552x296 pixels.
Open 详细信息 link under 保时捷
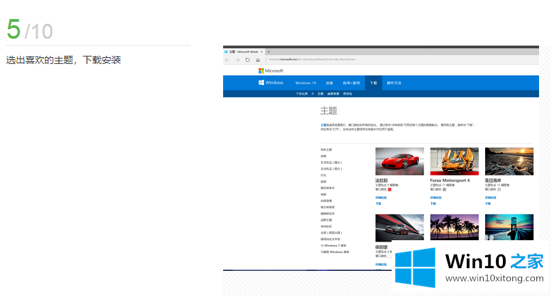click(x=381, y=265)
